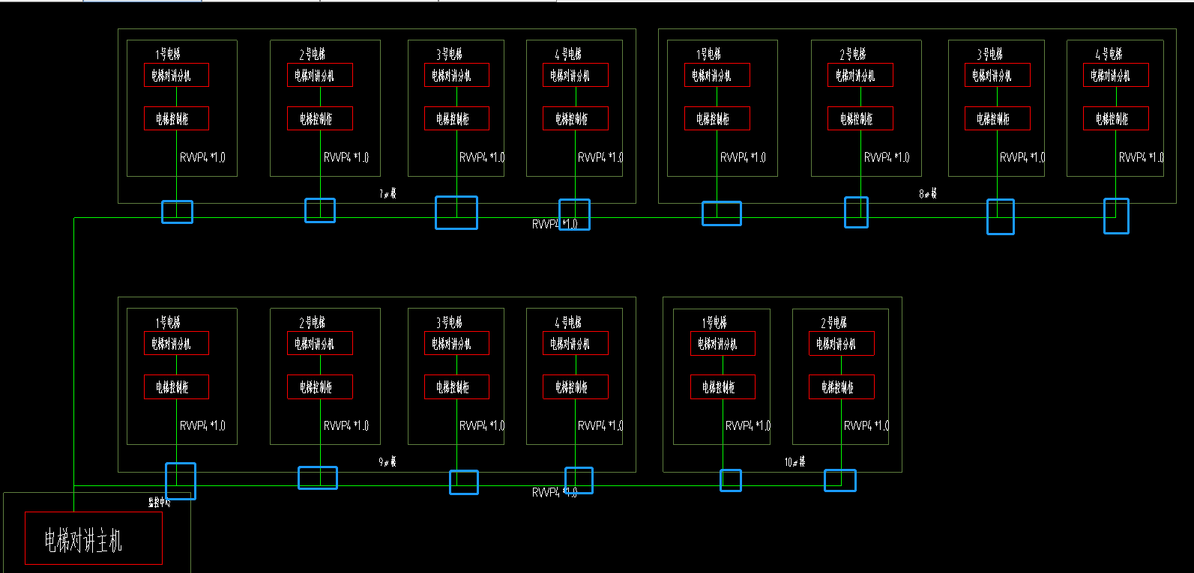Select 8#楼 elevator 1 电梯对讲分机 box
Viewport: 1194px width, 573px height.
point(717,75)
